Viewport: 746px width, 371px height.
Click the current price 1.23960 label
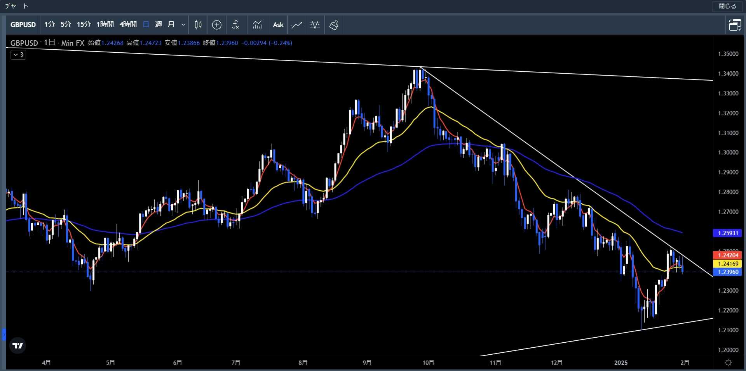pyautogui.click(x=727, y=272)
